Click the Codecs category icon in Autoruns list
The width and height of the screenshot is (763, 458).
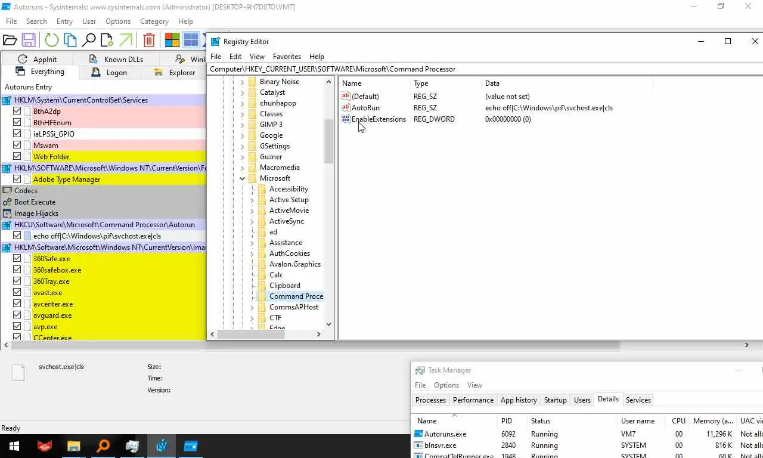(x=7, y=191)
